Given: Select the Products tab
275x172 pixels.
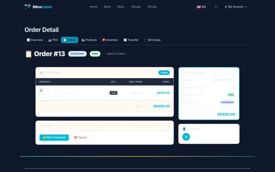Looking at the screenshot, I should point(89,40).
